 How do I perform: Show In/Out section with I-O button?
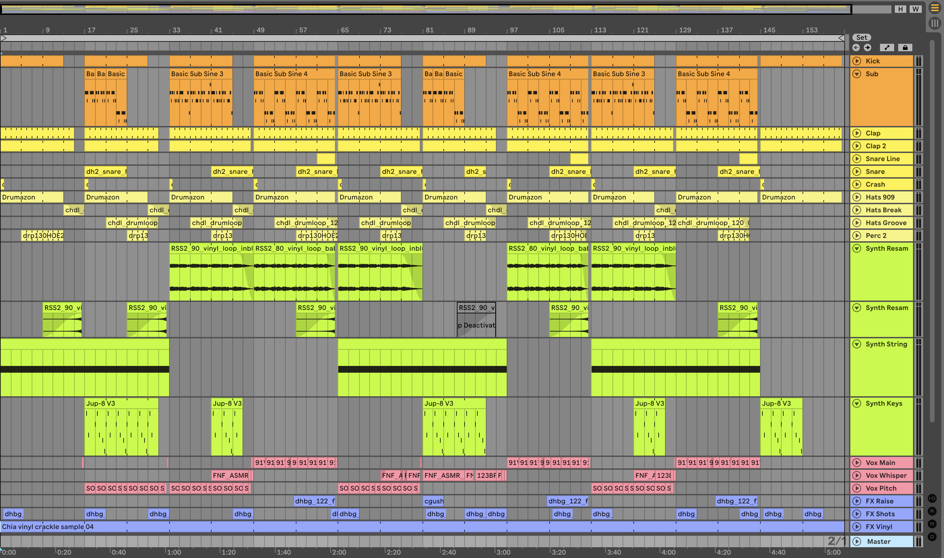click(932, 498)
